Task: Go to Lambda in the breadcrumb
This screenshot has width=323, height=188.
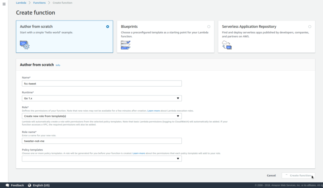Action: coord(21,3)
